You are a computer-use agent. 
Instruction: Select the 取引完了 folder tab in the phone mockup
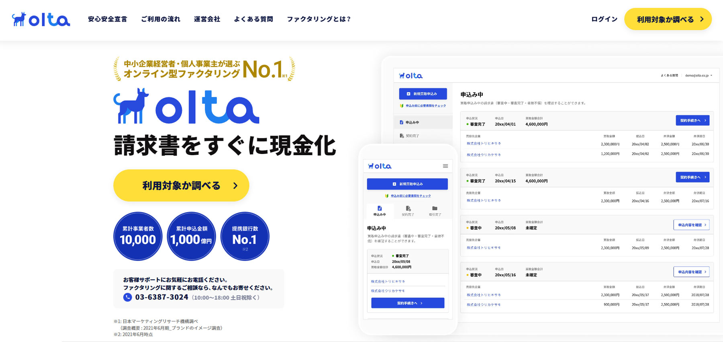tap(435, 211)
